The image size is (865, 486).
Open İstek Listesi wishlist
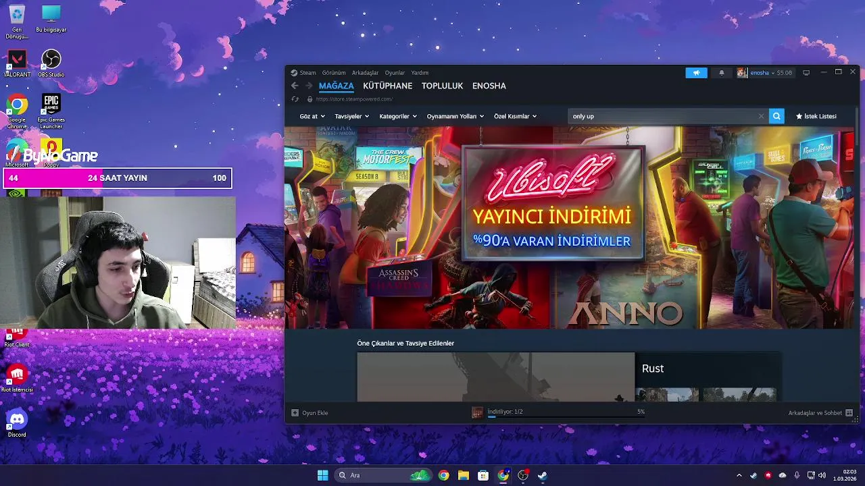pos(816,116)
